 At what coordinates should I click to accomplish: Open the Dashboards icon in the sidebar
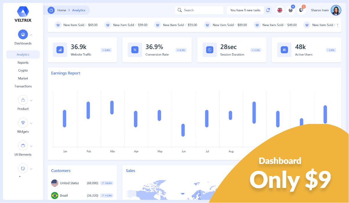[23, 34]
